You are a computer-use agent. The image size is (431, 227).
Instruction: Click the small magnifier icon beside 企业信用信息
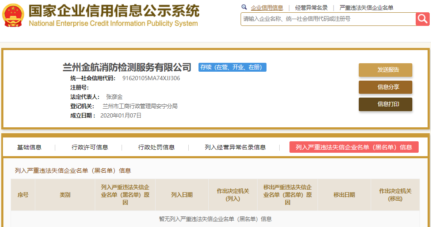pos(244,7)
